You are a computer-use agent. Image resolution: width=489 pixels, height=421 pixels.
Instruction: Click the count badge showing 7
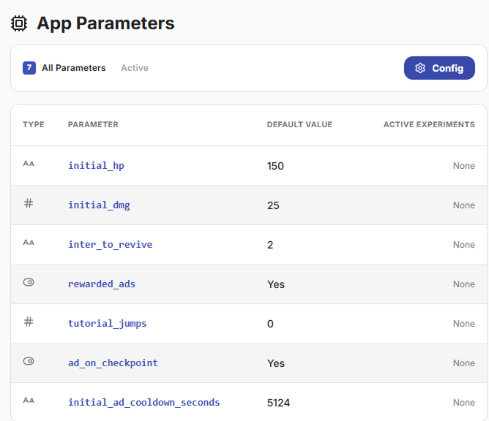tap(29, 68)
